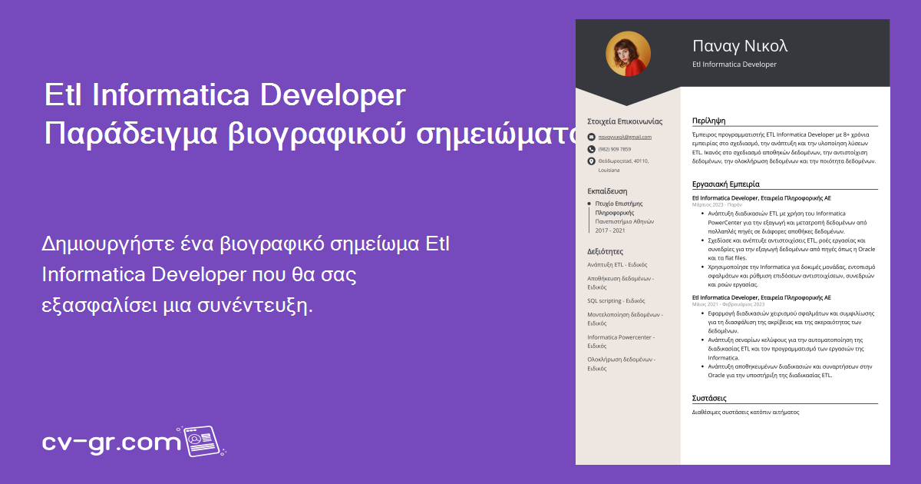Click the address text 'Θεόδωροςstad, 40110, Louisiana'
921x484 pixels.
(623, 165)
